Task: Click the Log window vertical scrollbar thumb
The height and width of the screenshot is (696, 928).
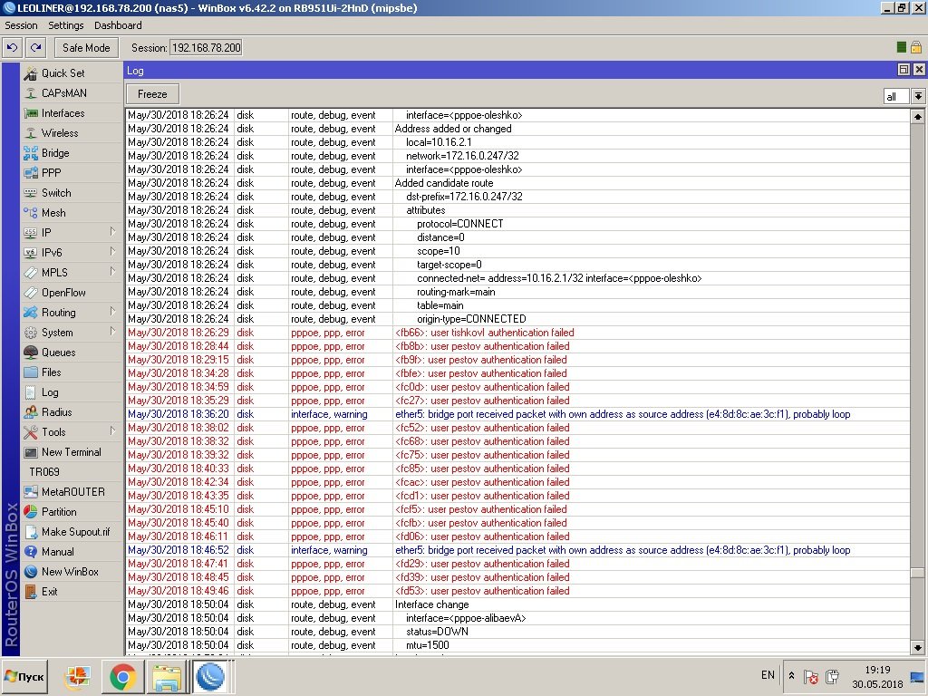Action: 917,573
